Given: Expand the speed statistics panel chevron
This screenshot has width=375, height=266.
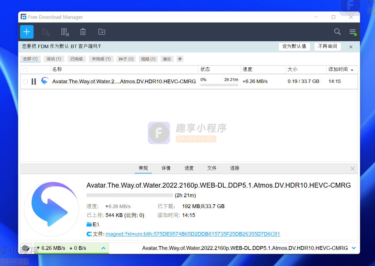Looking at the screenshot, I should (x=104, y=248).
